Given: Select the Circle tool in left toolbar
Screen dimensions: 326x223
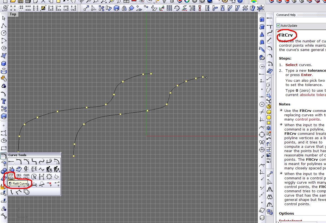Looking at the screenshot, I should pyautogui.click(x=4, y=33).
